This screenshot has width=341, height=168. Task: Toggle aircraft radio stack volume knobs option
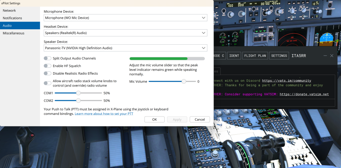tap(47, 83)
